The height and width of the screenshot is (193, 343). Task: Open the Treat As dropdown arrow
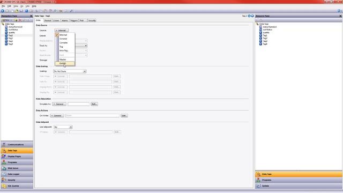pos(86,46)
